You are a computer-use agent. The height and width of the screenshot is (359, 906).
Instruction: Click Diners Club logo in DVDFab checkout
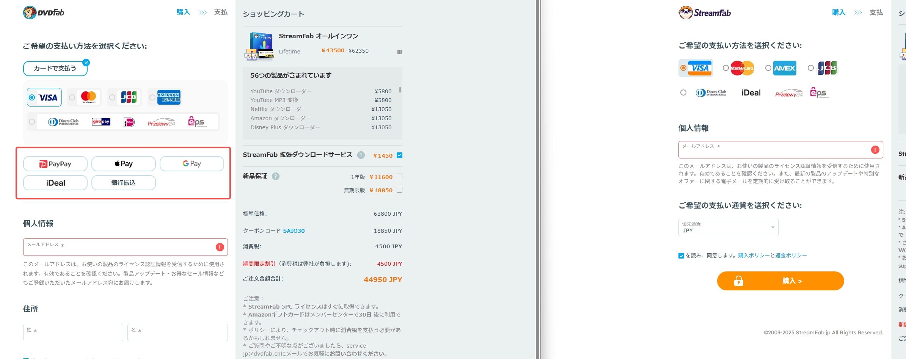63,122
